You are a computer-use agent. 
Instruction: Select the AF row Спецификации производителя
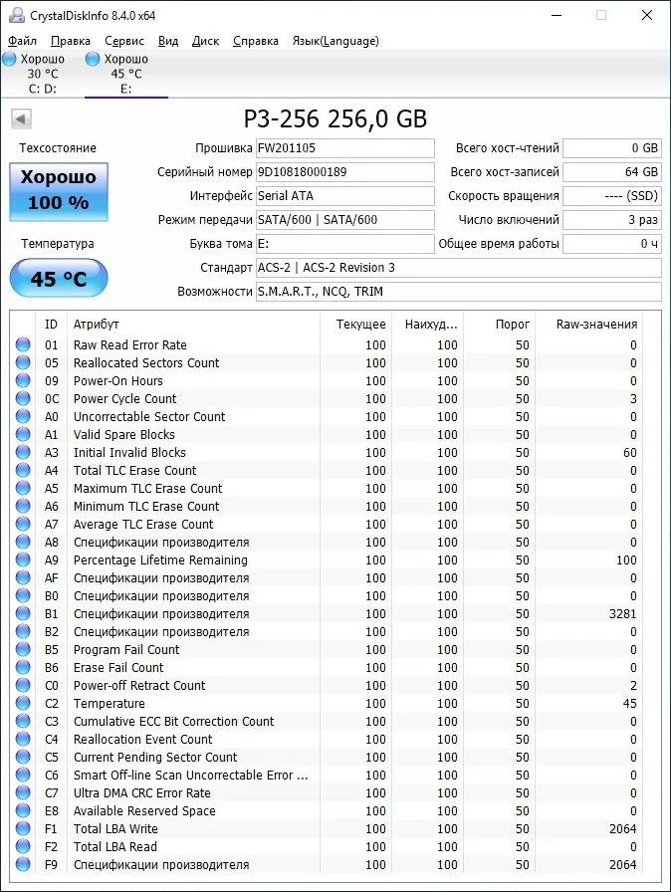(327, 578)
